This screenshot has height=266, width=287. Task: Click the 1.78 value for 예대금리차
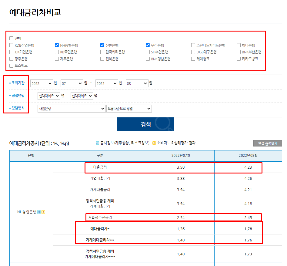248,229
